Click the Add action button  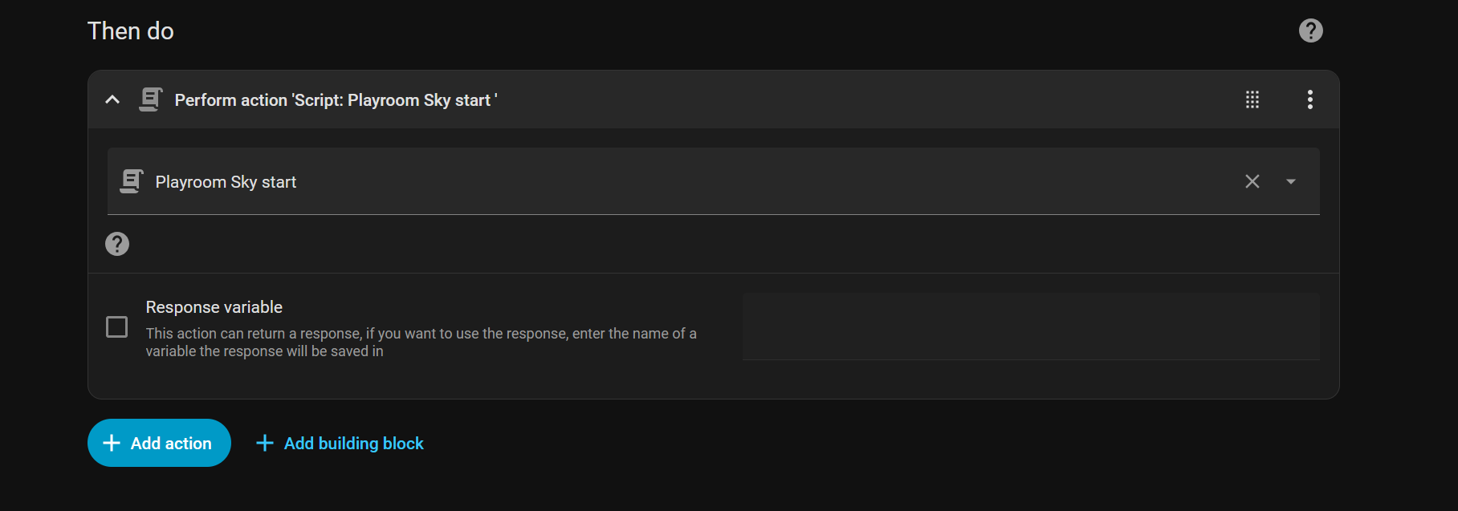click(159, 443)
